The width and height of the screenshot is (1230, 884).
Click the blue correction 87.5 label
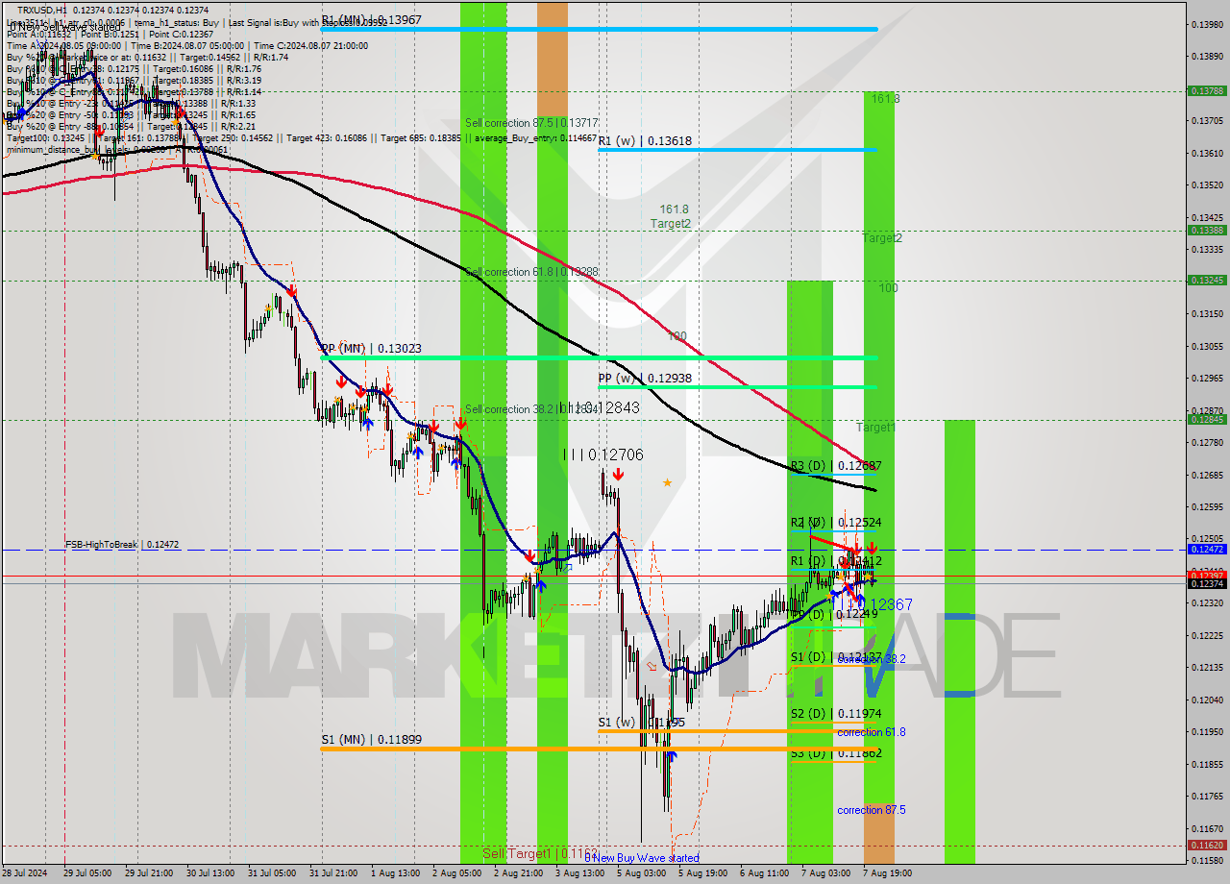coord(871,810)
